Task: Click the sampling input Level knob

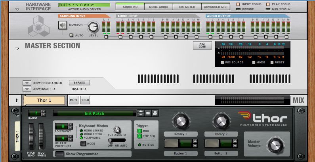Action: [93, 27]
